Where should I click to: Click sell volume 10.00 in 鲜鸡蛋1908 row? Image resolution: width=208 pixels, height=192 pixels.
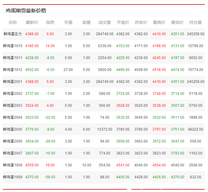tap(86, 165)
